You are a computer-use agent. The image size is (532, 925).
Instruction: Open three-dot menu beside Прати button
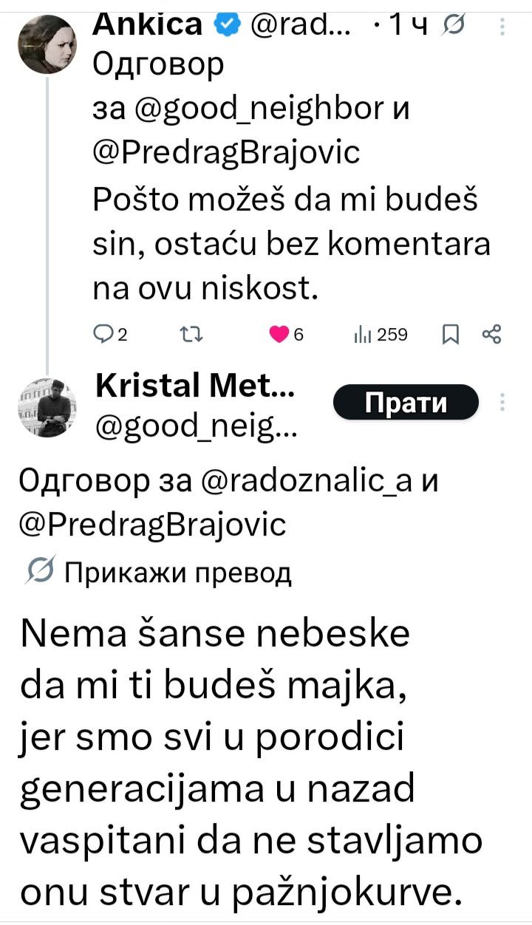pos(502,403)
